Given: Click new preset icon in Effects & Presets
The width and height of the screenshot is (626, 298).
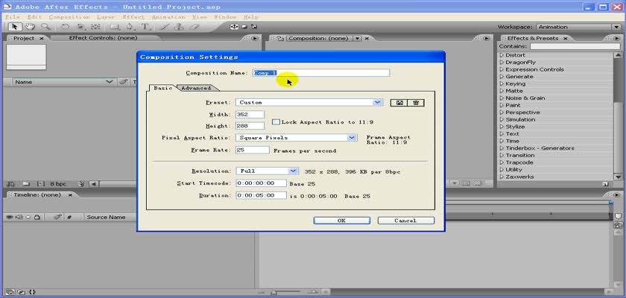Looking at the screenshot, I should click(606, 184).
